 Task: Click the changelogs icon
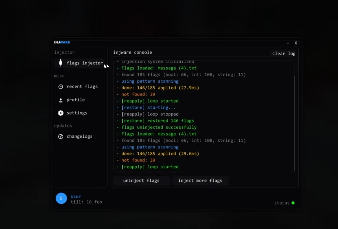61,137
